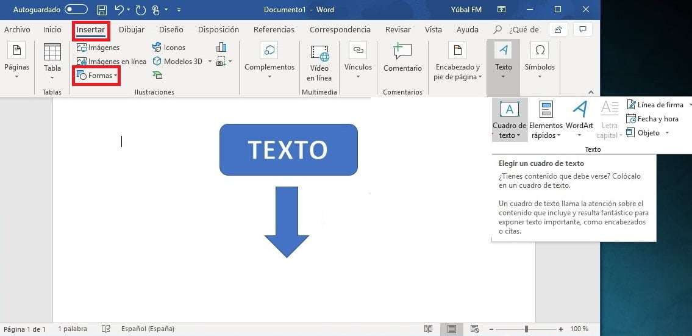This screenshot has width=692, height=336.
Task: Click the TEXTO rounded rectangle shape
Action: coord(288,149)
